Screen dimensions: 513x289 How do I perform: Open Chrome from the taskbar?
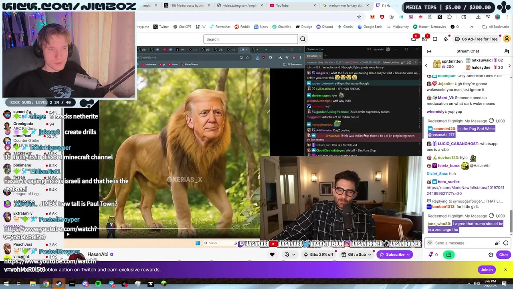pos(46,284)
